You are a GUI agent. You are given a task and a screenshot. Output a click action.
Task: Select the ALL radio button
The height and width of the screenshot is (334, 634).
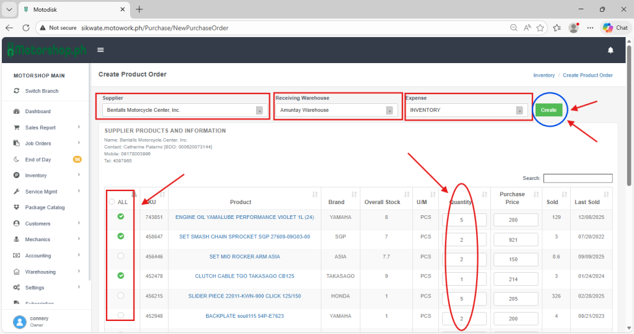(x=111, y=202)
